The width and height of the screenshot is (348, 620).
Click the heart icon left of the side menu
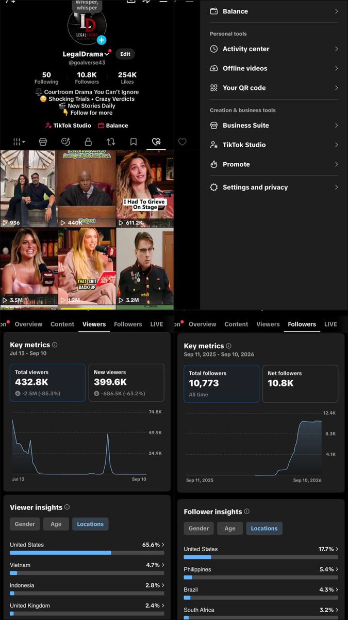click(182, 142)
